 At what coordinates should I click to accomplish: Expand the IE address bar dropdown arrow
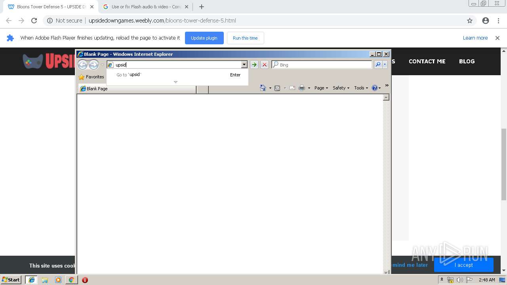pos(244,65)
